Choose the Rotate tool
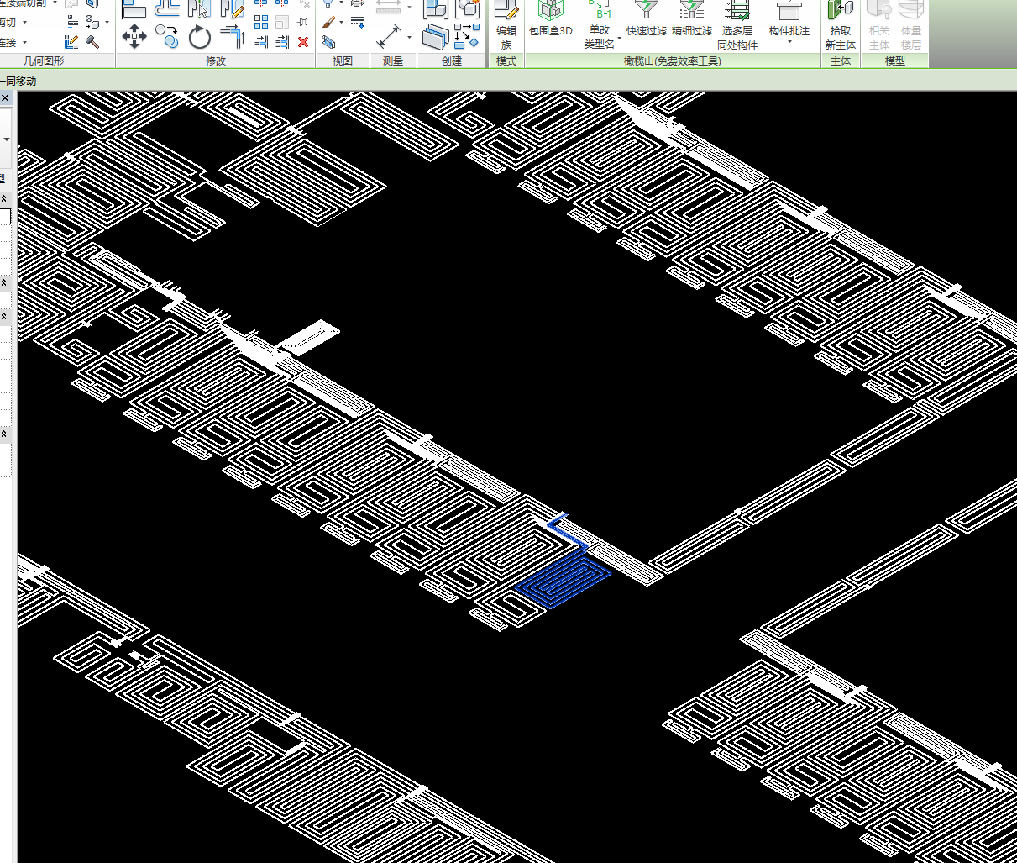Viewport: 1017px width, 863px height. [200, 37]
